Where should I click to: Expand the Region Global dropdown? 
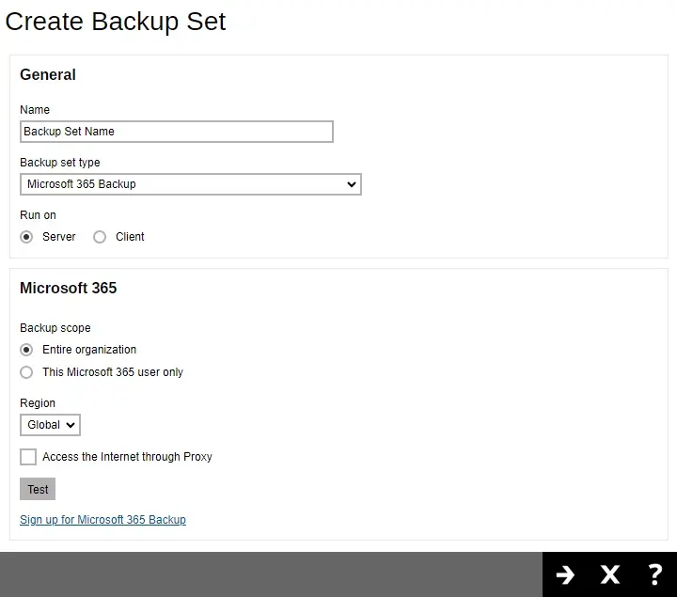click(x=50, y=425)
